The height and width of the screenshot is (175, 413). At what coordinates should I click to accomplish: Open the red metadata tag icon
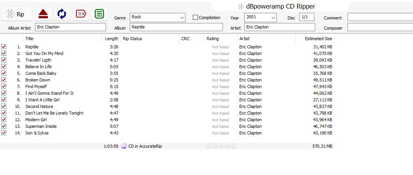click(81, 14)
